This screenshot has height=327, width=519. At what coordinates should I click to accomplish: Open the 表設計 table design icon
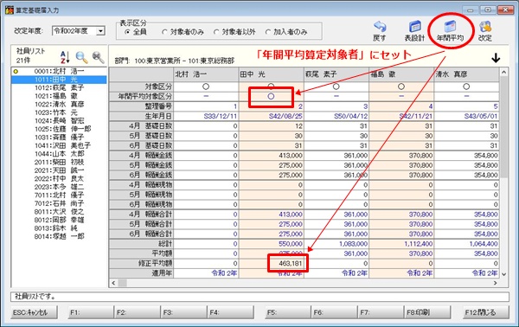point(414,27)
